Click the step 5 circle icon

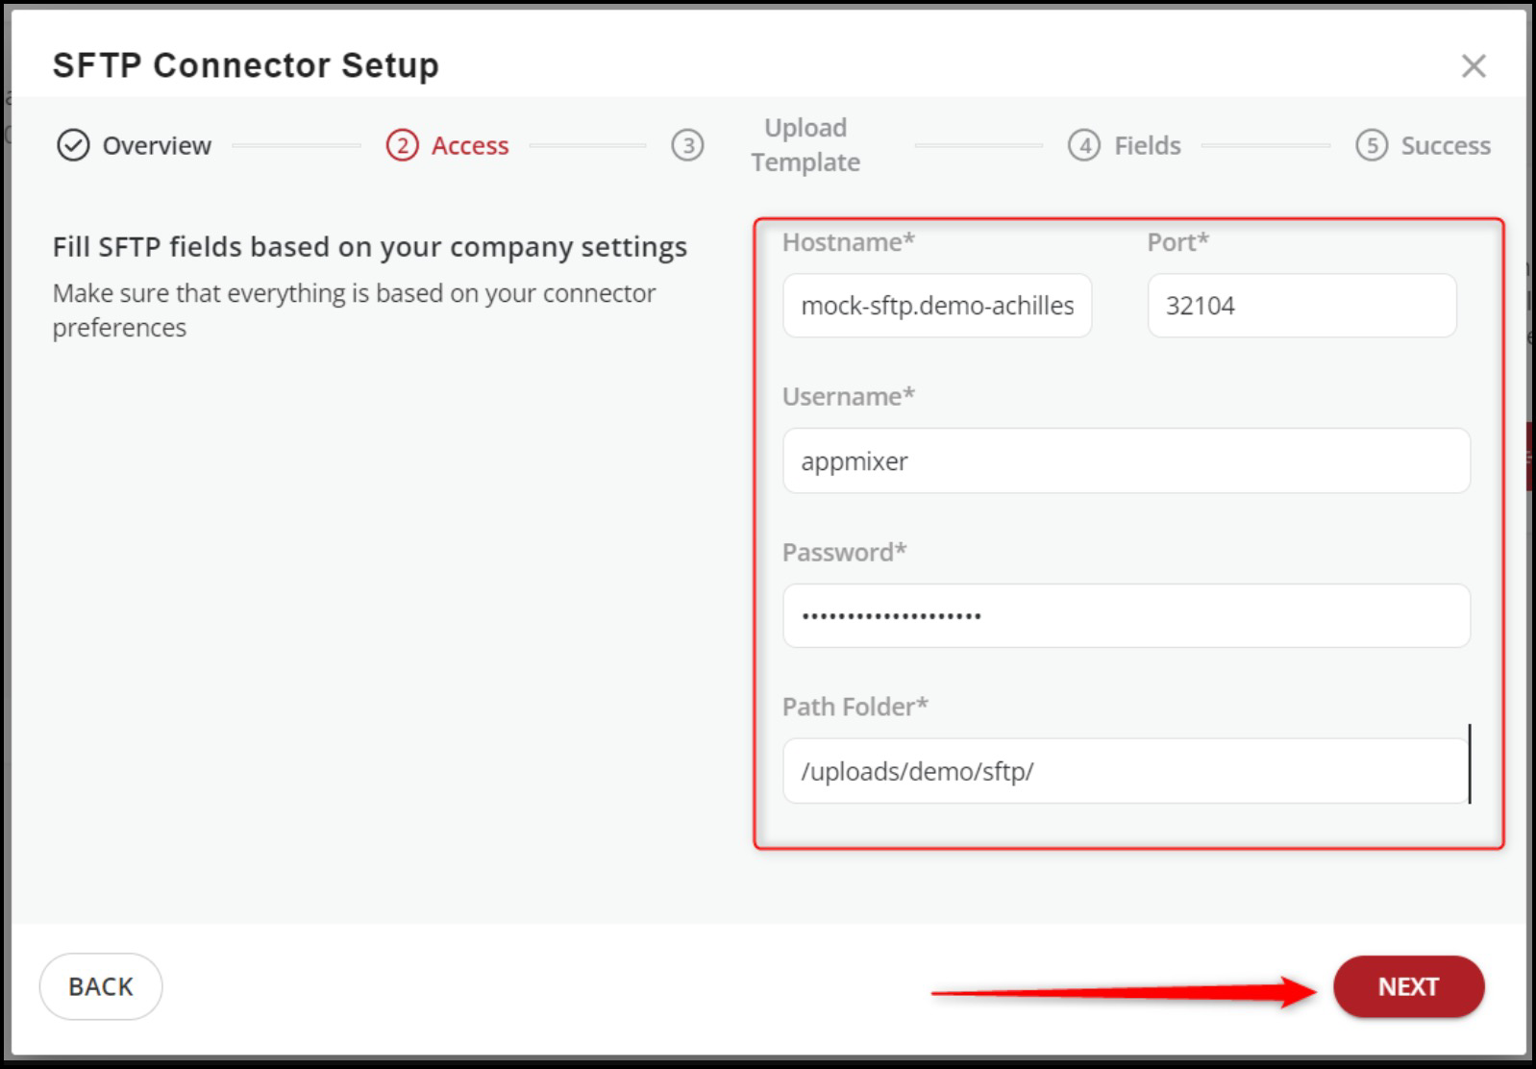pyautogui.click(x=1371, y=145)
